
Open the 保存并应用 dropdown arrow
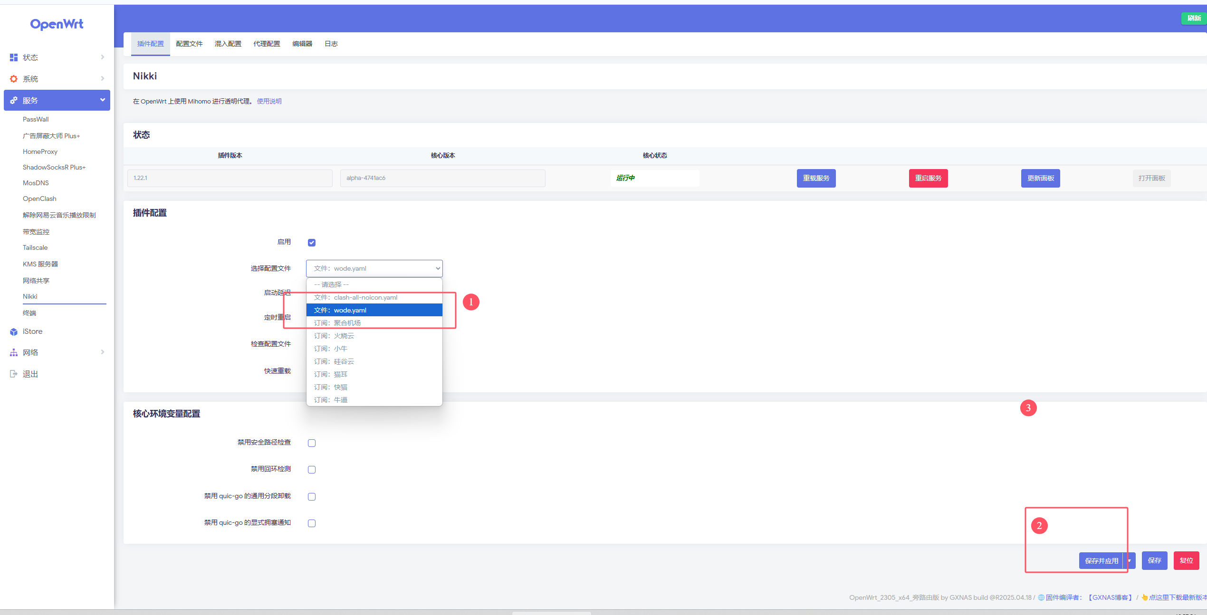click(x=1130, y=561)
